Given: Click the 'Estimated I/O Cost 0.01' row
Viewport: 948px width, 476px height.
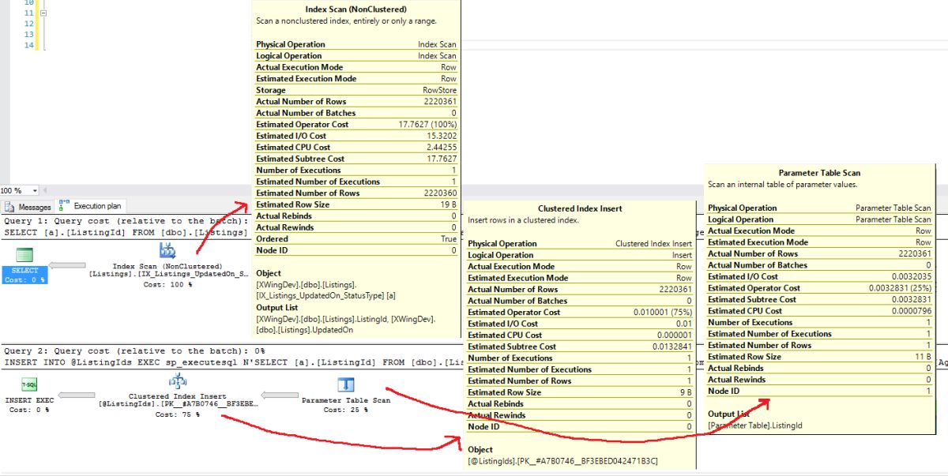Looking at the screenshot, I should point(580,324).
